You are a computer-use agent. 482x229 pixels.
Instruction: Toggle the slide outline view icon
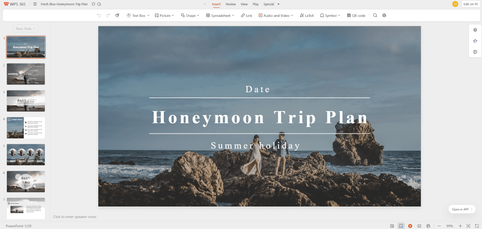392,226
